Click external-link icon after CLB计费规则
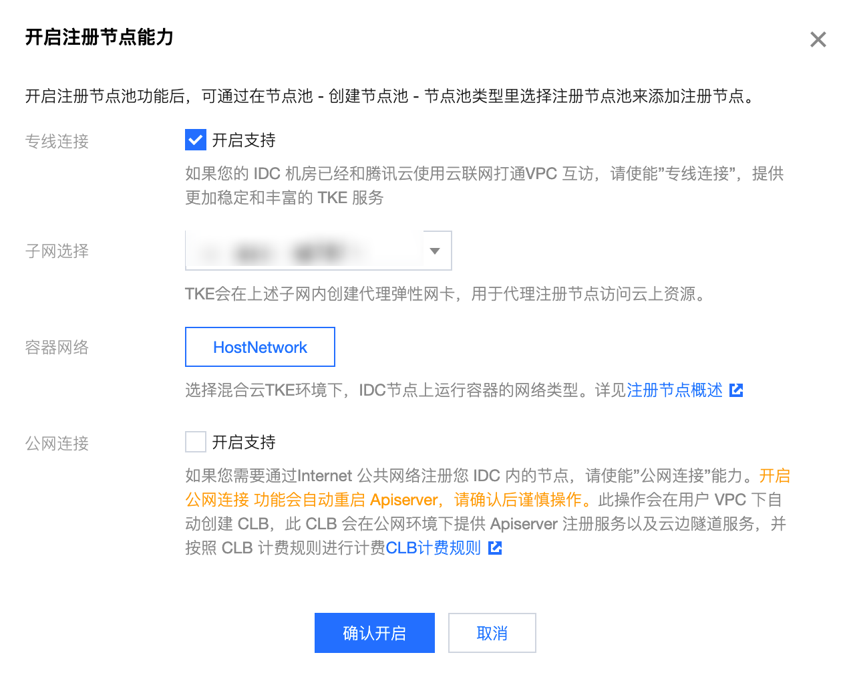This screenshot has height=673, width=845. click(x=495, y=548)
